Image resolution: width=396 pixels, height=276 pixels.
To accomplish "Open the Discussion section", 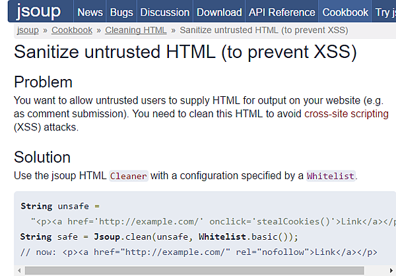I will (x=165, y=13).
